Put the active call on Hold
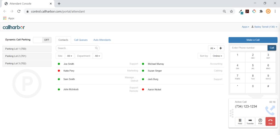 point(240,121)
